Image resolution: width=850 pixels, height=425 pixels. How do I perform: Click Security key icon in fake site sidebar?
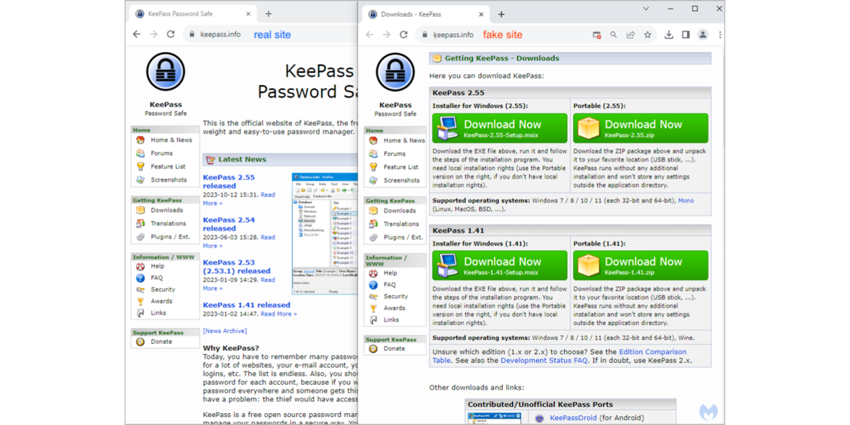373,297
